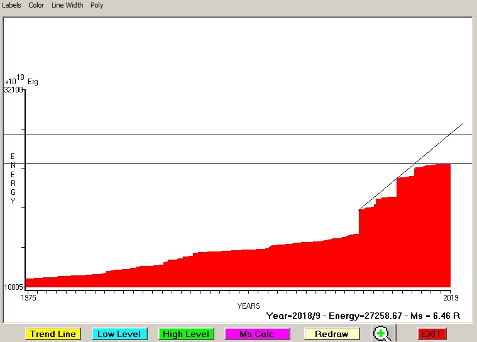
Task: Click the YEARS axis title
Action: [x=248, y=306]
